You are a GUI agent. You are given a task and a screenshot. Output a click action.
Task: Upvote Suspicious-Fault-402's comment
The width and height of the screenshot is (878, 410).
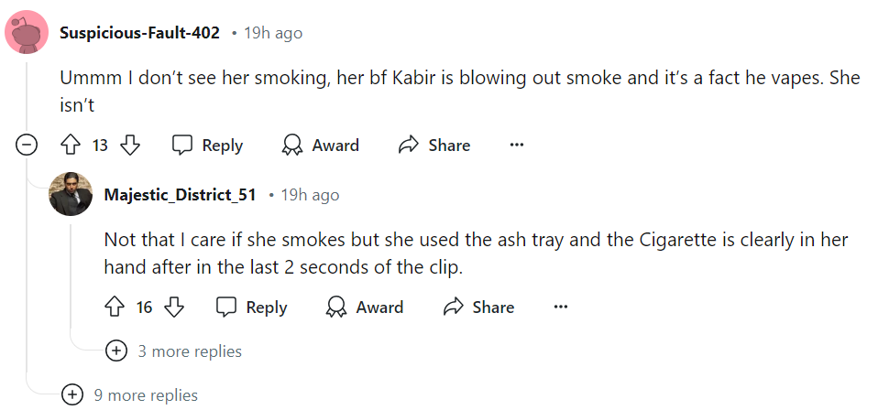click(71, 145)
